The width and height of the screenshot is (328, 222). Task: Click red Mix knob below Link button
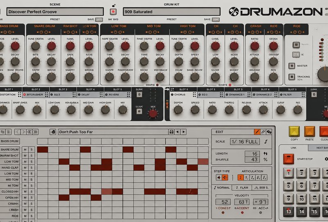(153, 113)
